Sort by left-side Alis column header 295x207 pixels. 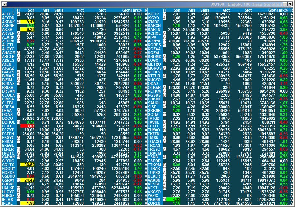click(x=46, y=10)
